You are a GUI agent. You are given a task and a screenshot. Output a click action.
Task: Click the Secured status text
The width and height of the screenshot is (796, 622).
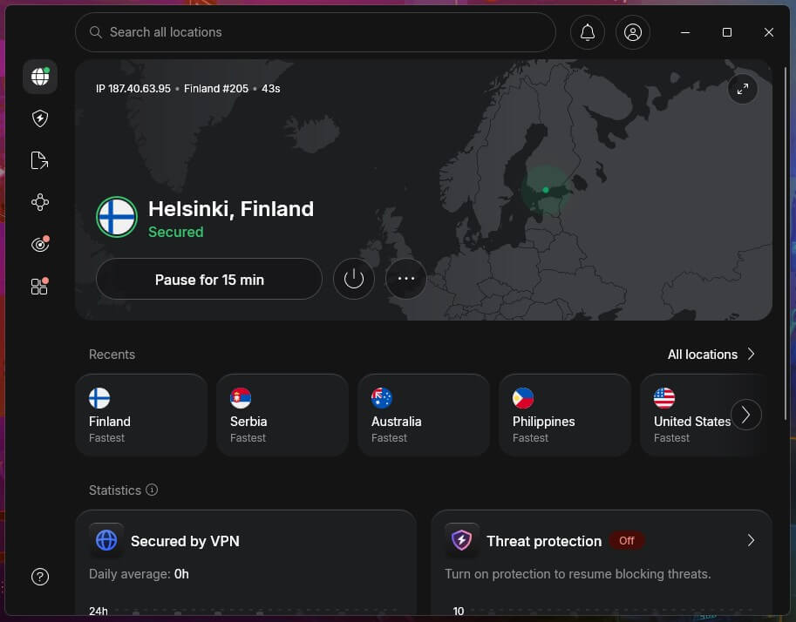click(175, 233)
